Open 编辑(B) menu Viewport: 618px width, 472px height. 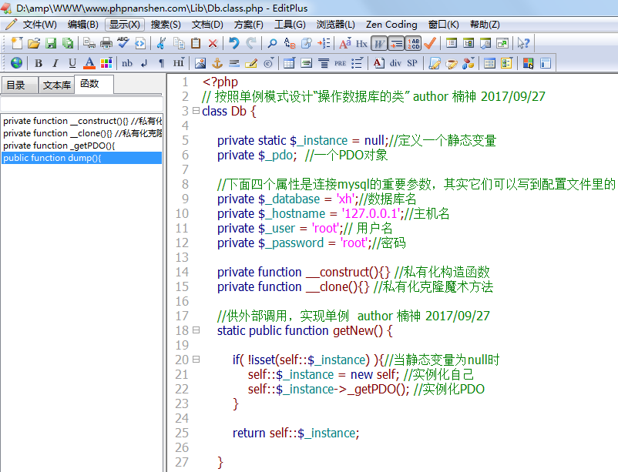pyautogui.click(x=82, y=25)
